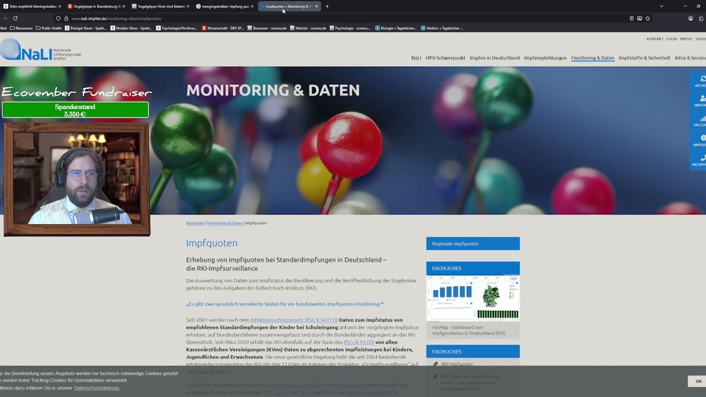The height and width of the screenshot is (397, 706).
Task: Click the 'Regionale Impfquoten' button
Action: pyautogui.click(x=473, y=244)
